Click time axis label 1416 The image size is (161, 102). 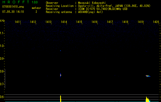pyautogui.click(x=94, y=22)
